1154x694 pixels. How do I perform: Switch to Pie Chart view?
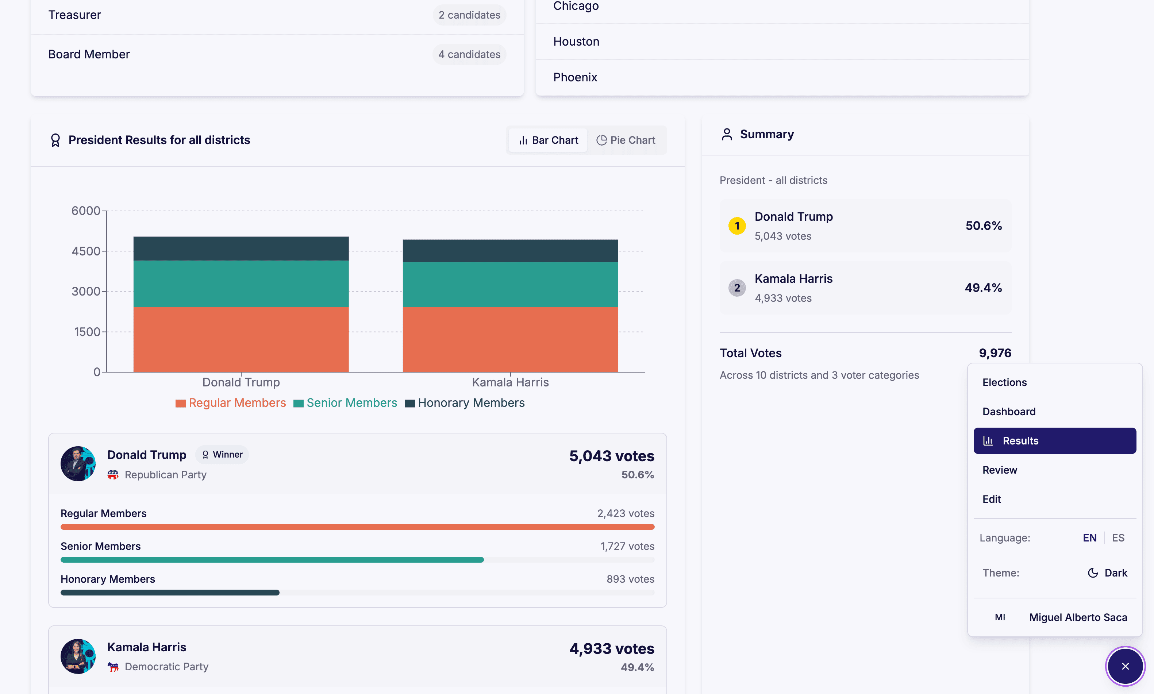pyautogui.click(x=626, y=140)
